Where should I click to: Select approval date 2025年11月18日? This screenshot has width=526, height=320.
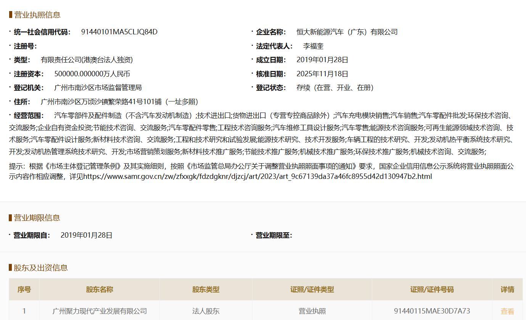(323, 74)
